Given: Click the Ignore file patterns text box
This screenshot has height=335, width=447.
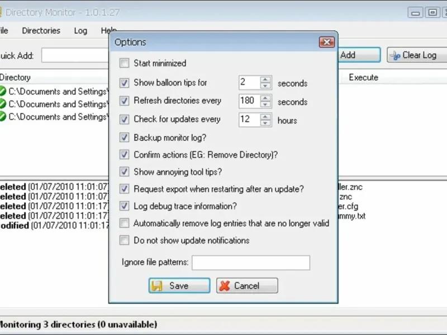Looking at the screenshot, I should pos(251,262).
